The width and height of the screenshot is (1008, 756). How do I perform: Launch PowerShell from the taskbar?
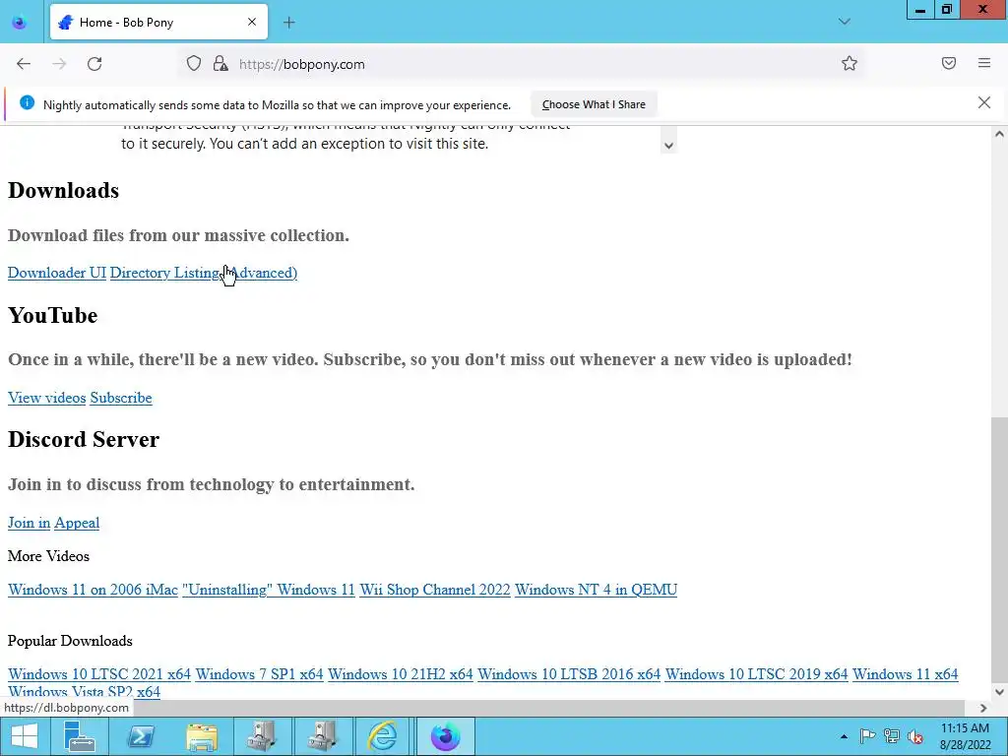pos(140,736)
